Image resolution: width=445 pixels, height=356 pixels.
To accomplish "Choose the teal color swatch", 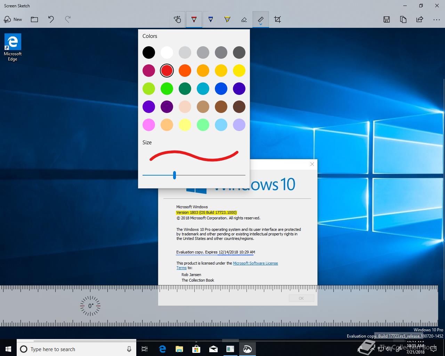I will (x=203, y=89).
